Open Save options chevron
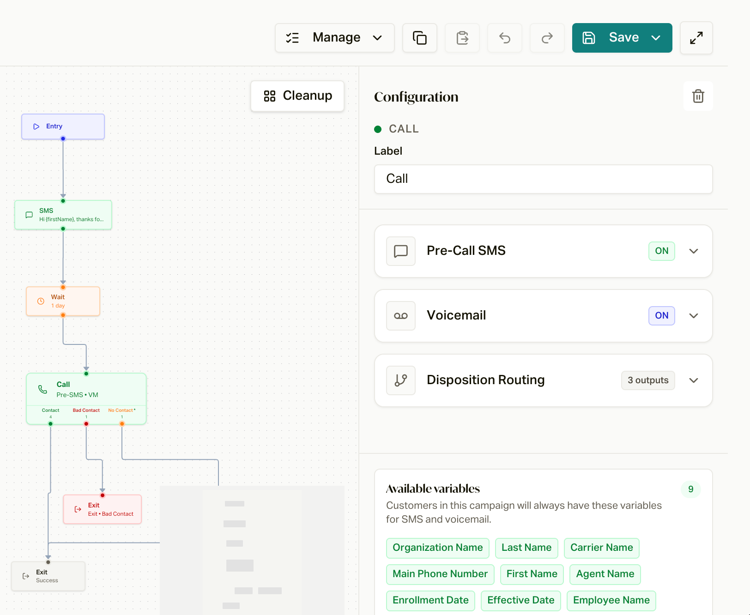750x615 pixels. point(656,38)
